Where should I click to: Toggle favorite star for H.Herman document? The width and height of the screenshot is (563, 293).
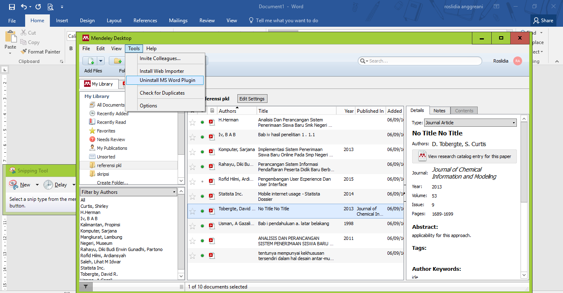(x=192, y=122)
